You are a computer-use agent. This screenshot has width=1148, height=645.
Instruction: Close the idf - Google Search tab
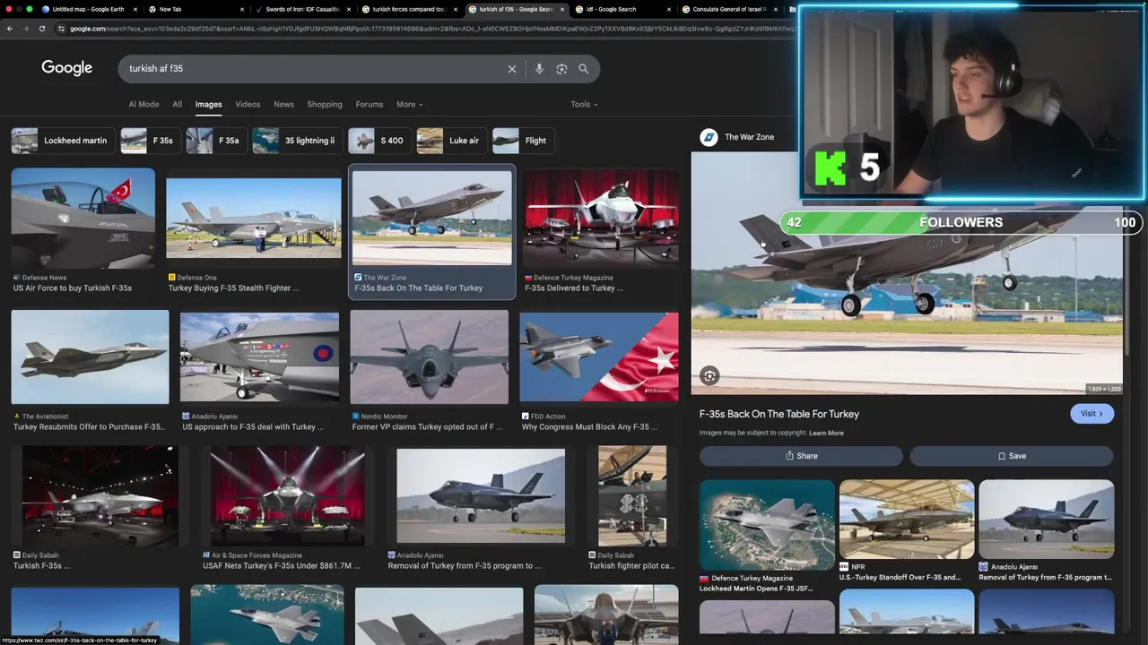[x=669, y=9]
